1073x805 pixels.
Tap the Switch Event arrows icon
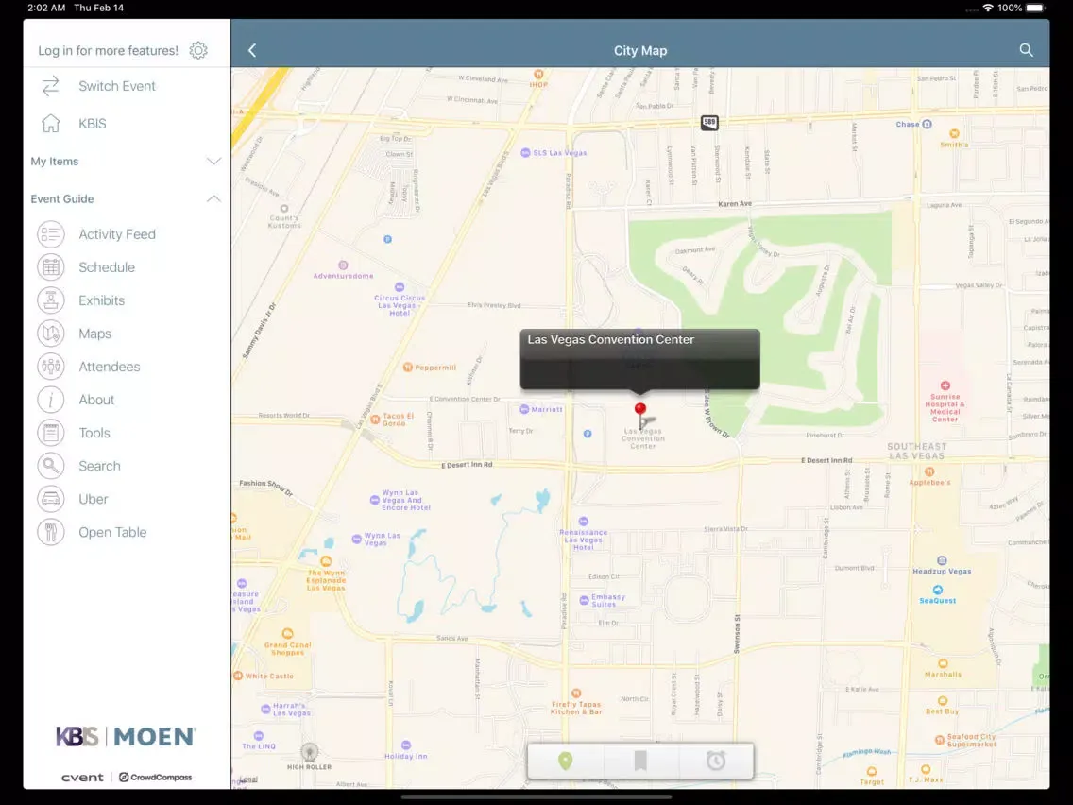pyautogui.click(x=51, y=86)
